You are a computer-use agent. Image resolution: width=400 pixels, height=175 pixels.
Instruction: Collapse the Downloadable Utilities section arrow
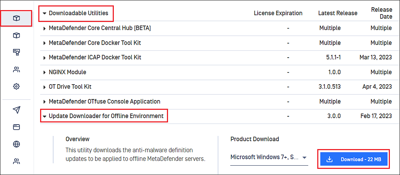tap(45, 13)
